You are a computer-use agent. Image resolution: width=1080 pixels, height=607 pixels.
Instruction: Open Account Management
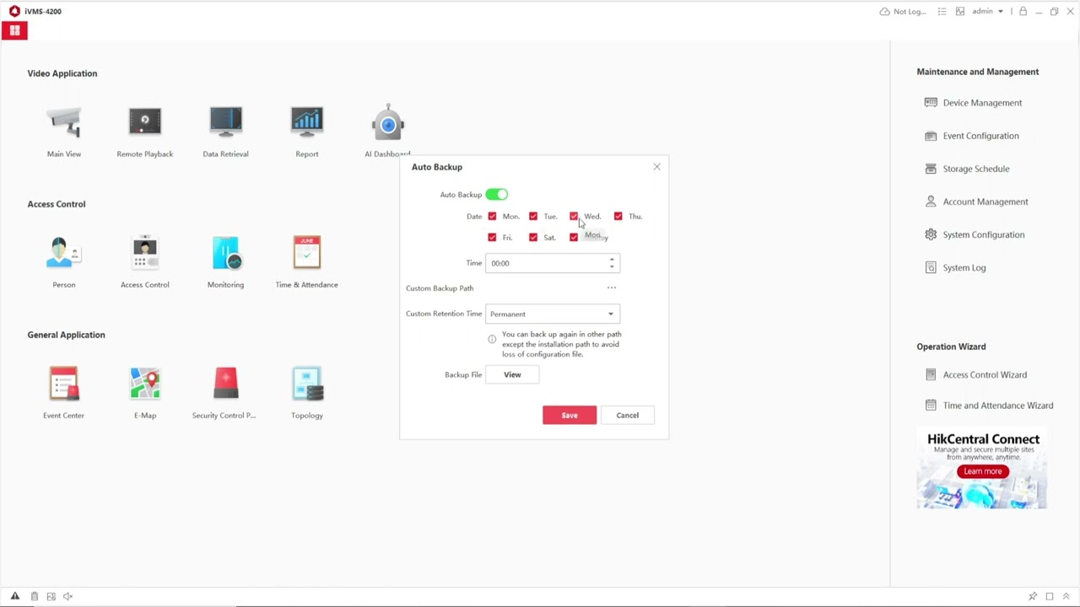click(x=976, y=201)
